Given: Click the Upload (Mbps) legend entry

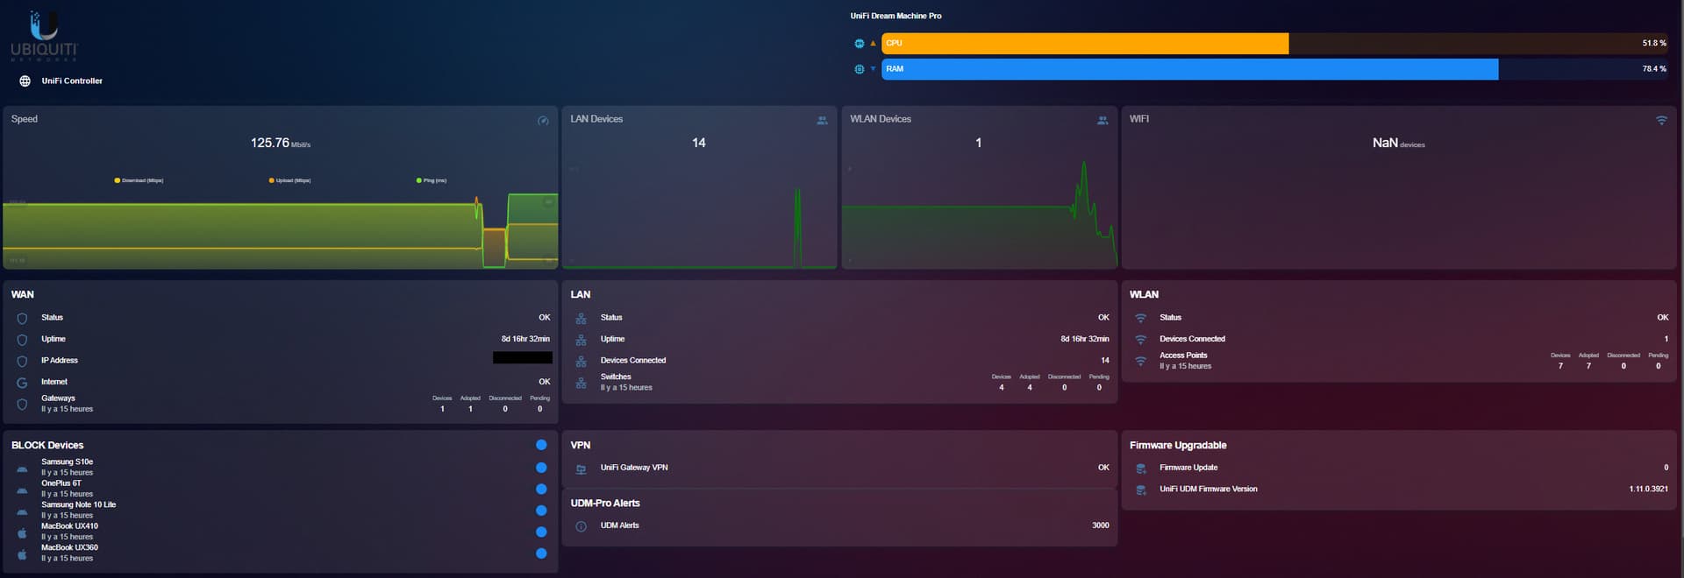Looking at the screenshot, I should 290,180.
